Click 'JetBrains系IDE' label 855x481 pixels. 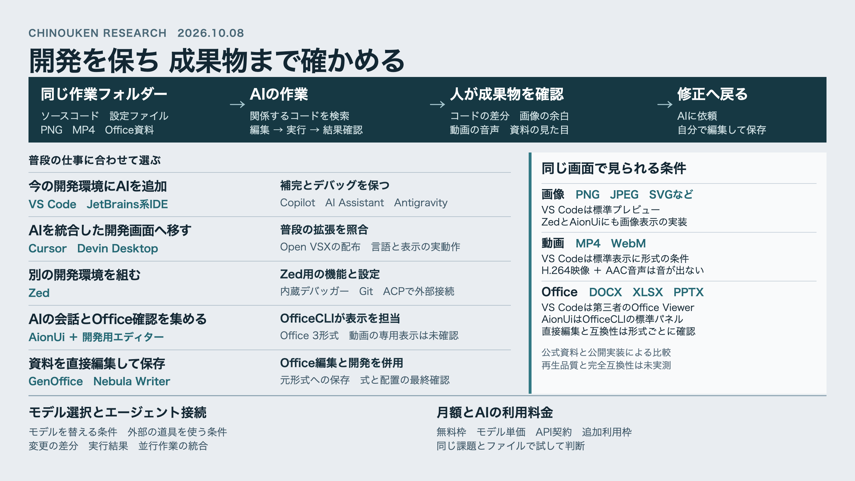[x=127, y=204]
